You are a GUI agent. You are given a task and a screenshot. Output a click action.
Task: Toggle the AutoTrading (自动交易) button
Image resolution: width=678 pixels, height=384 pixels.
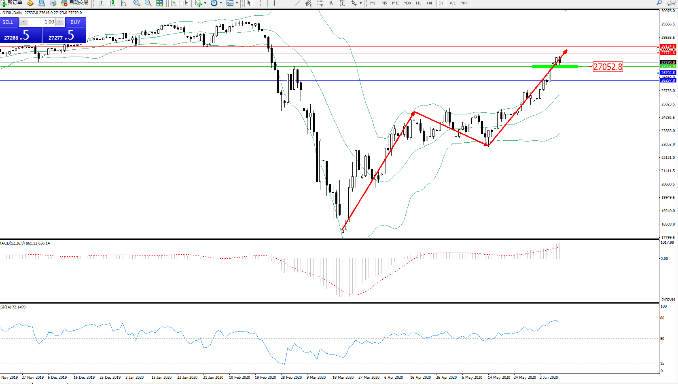point(75,3)
